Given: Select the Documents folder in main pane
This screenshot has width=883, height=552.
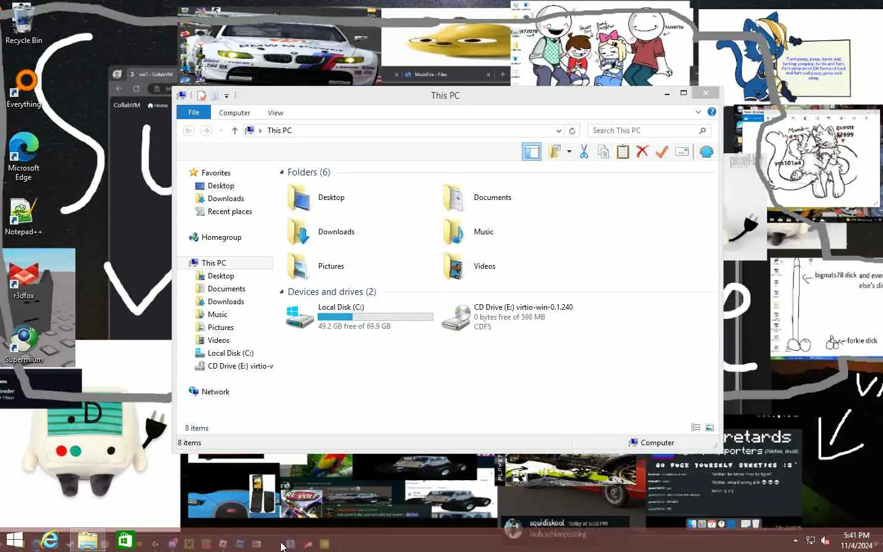Looking at the screenshot, I should (477, 197).
